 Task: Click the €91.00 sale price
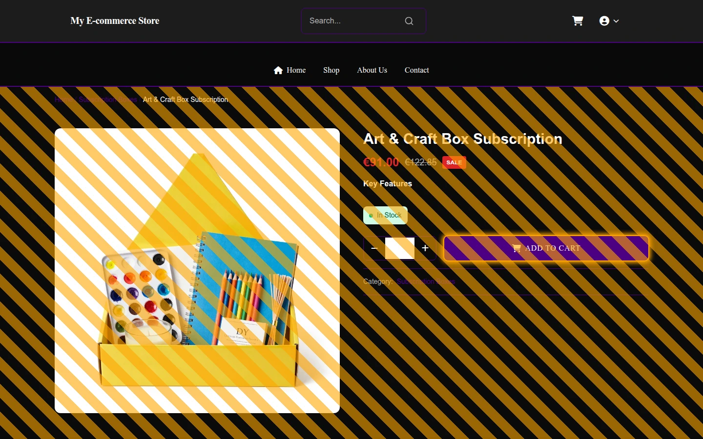pos(381,162)
